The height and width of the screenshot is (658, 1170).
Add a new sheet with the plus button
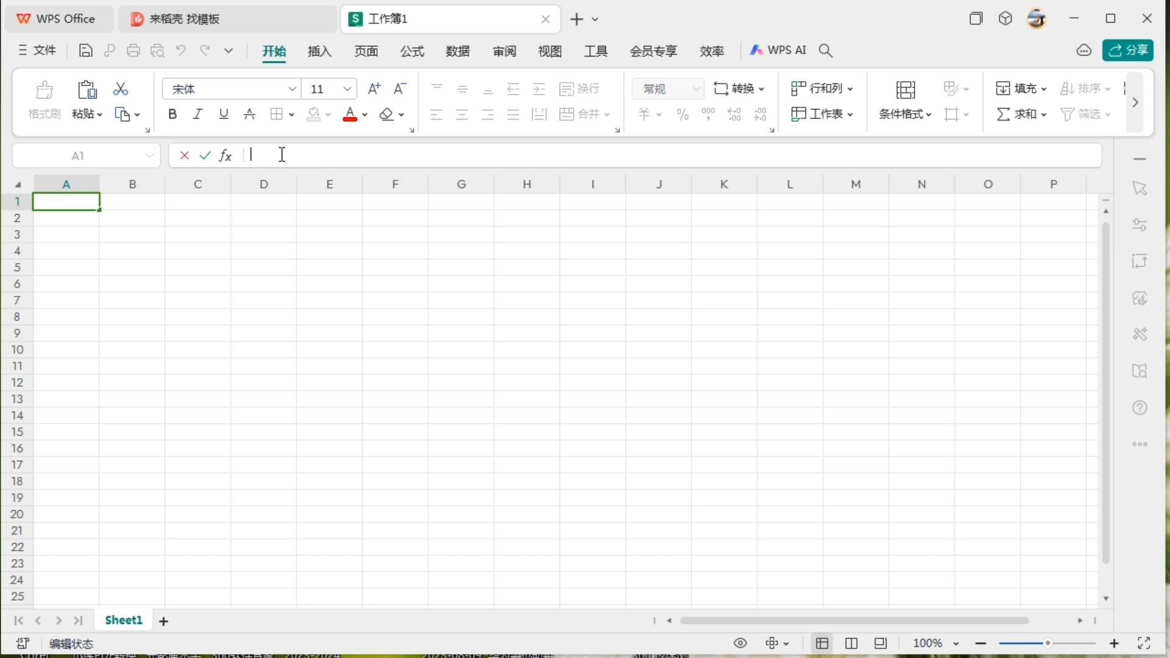163,620
